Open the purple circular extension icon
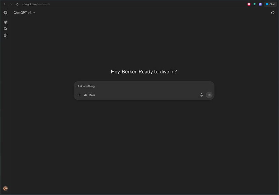 click(260, 4)
